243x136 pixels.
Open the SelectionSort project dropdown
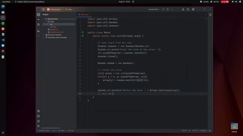(x=55, y=9)
